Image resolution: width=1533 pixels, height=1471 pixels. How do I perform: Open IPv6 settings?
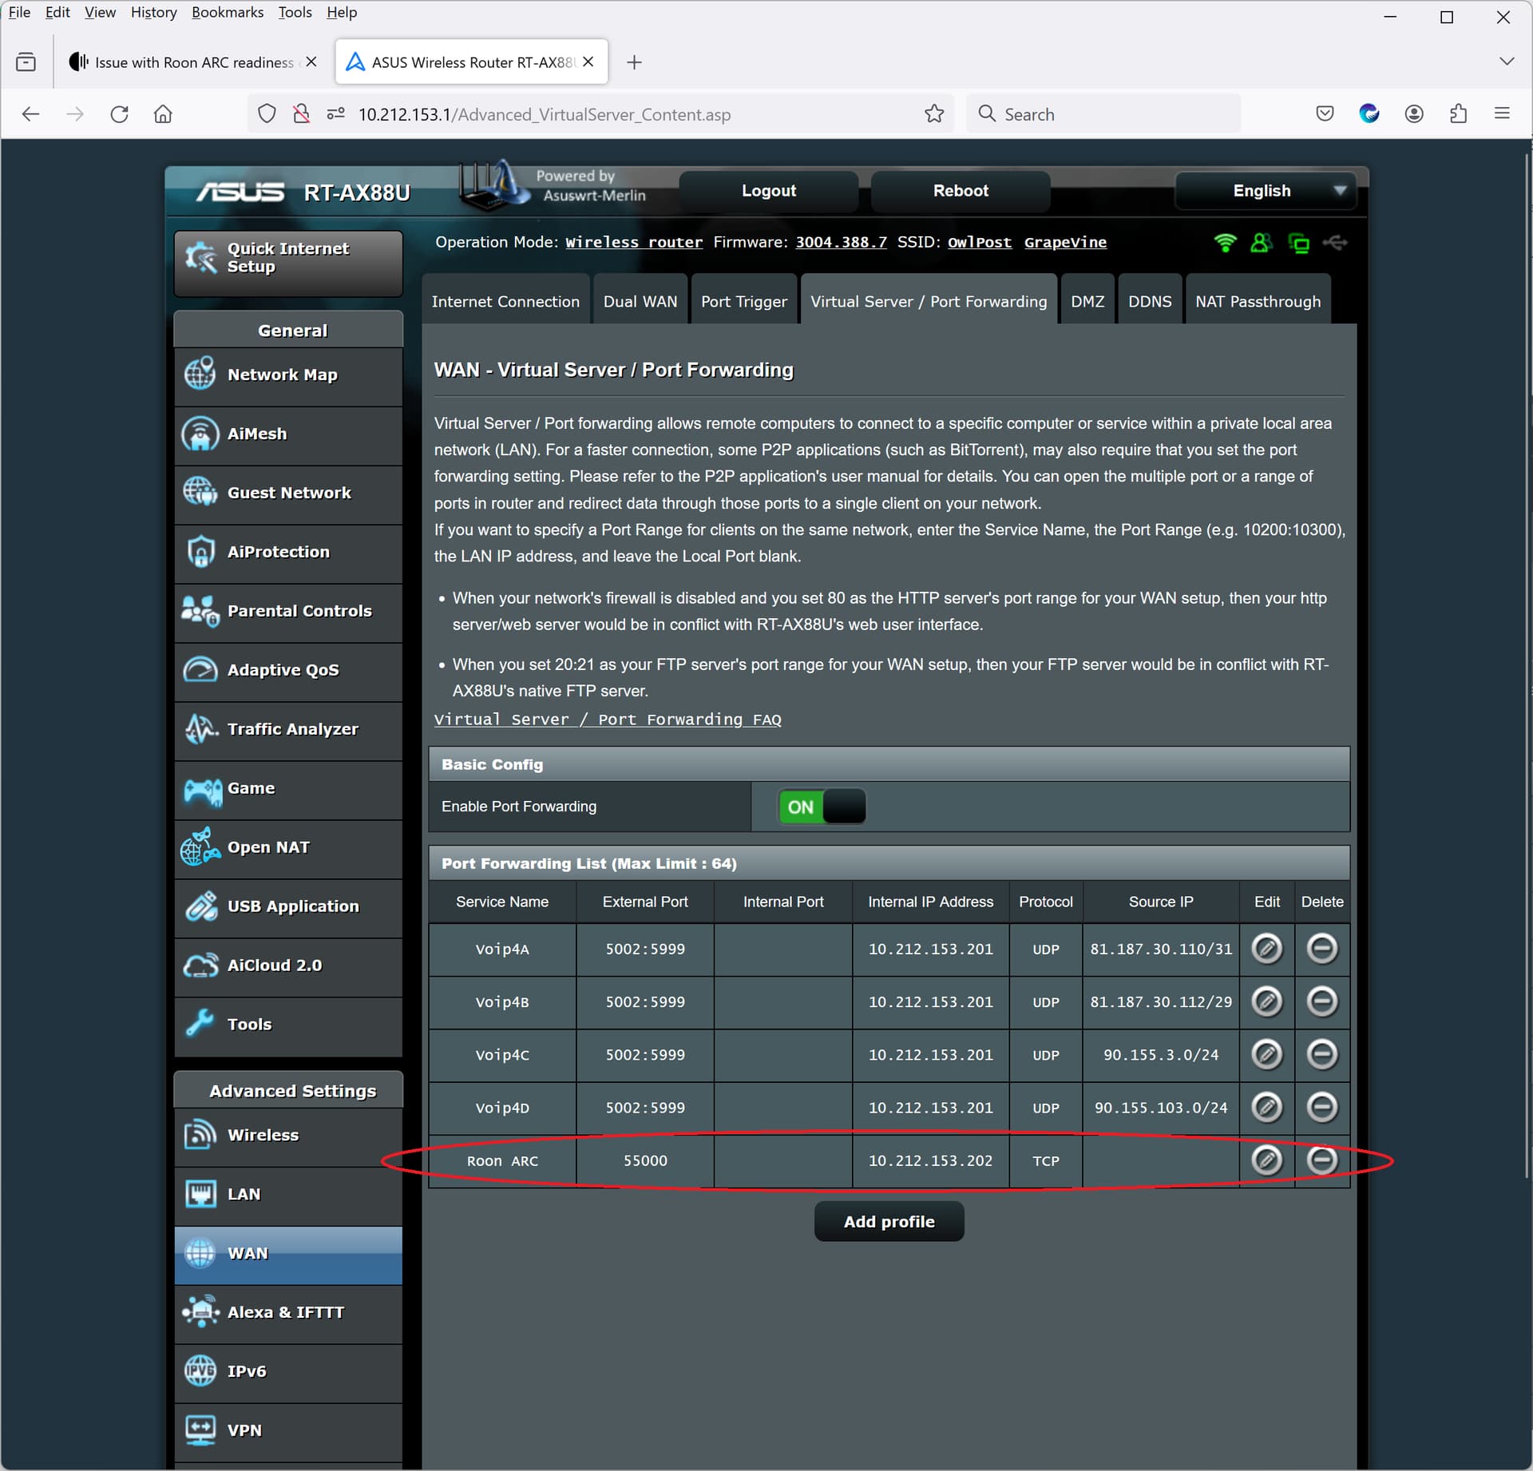[288, 1373]
